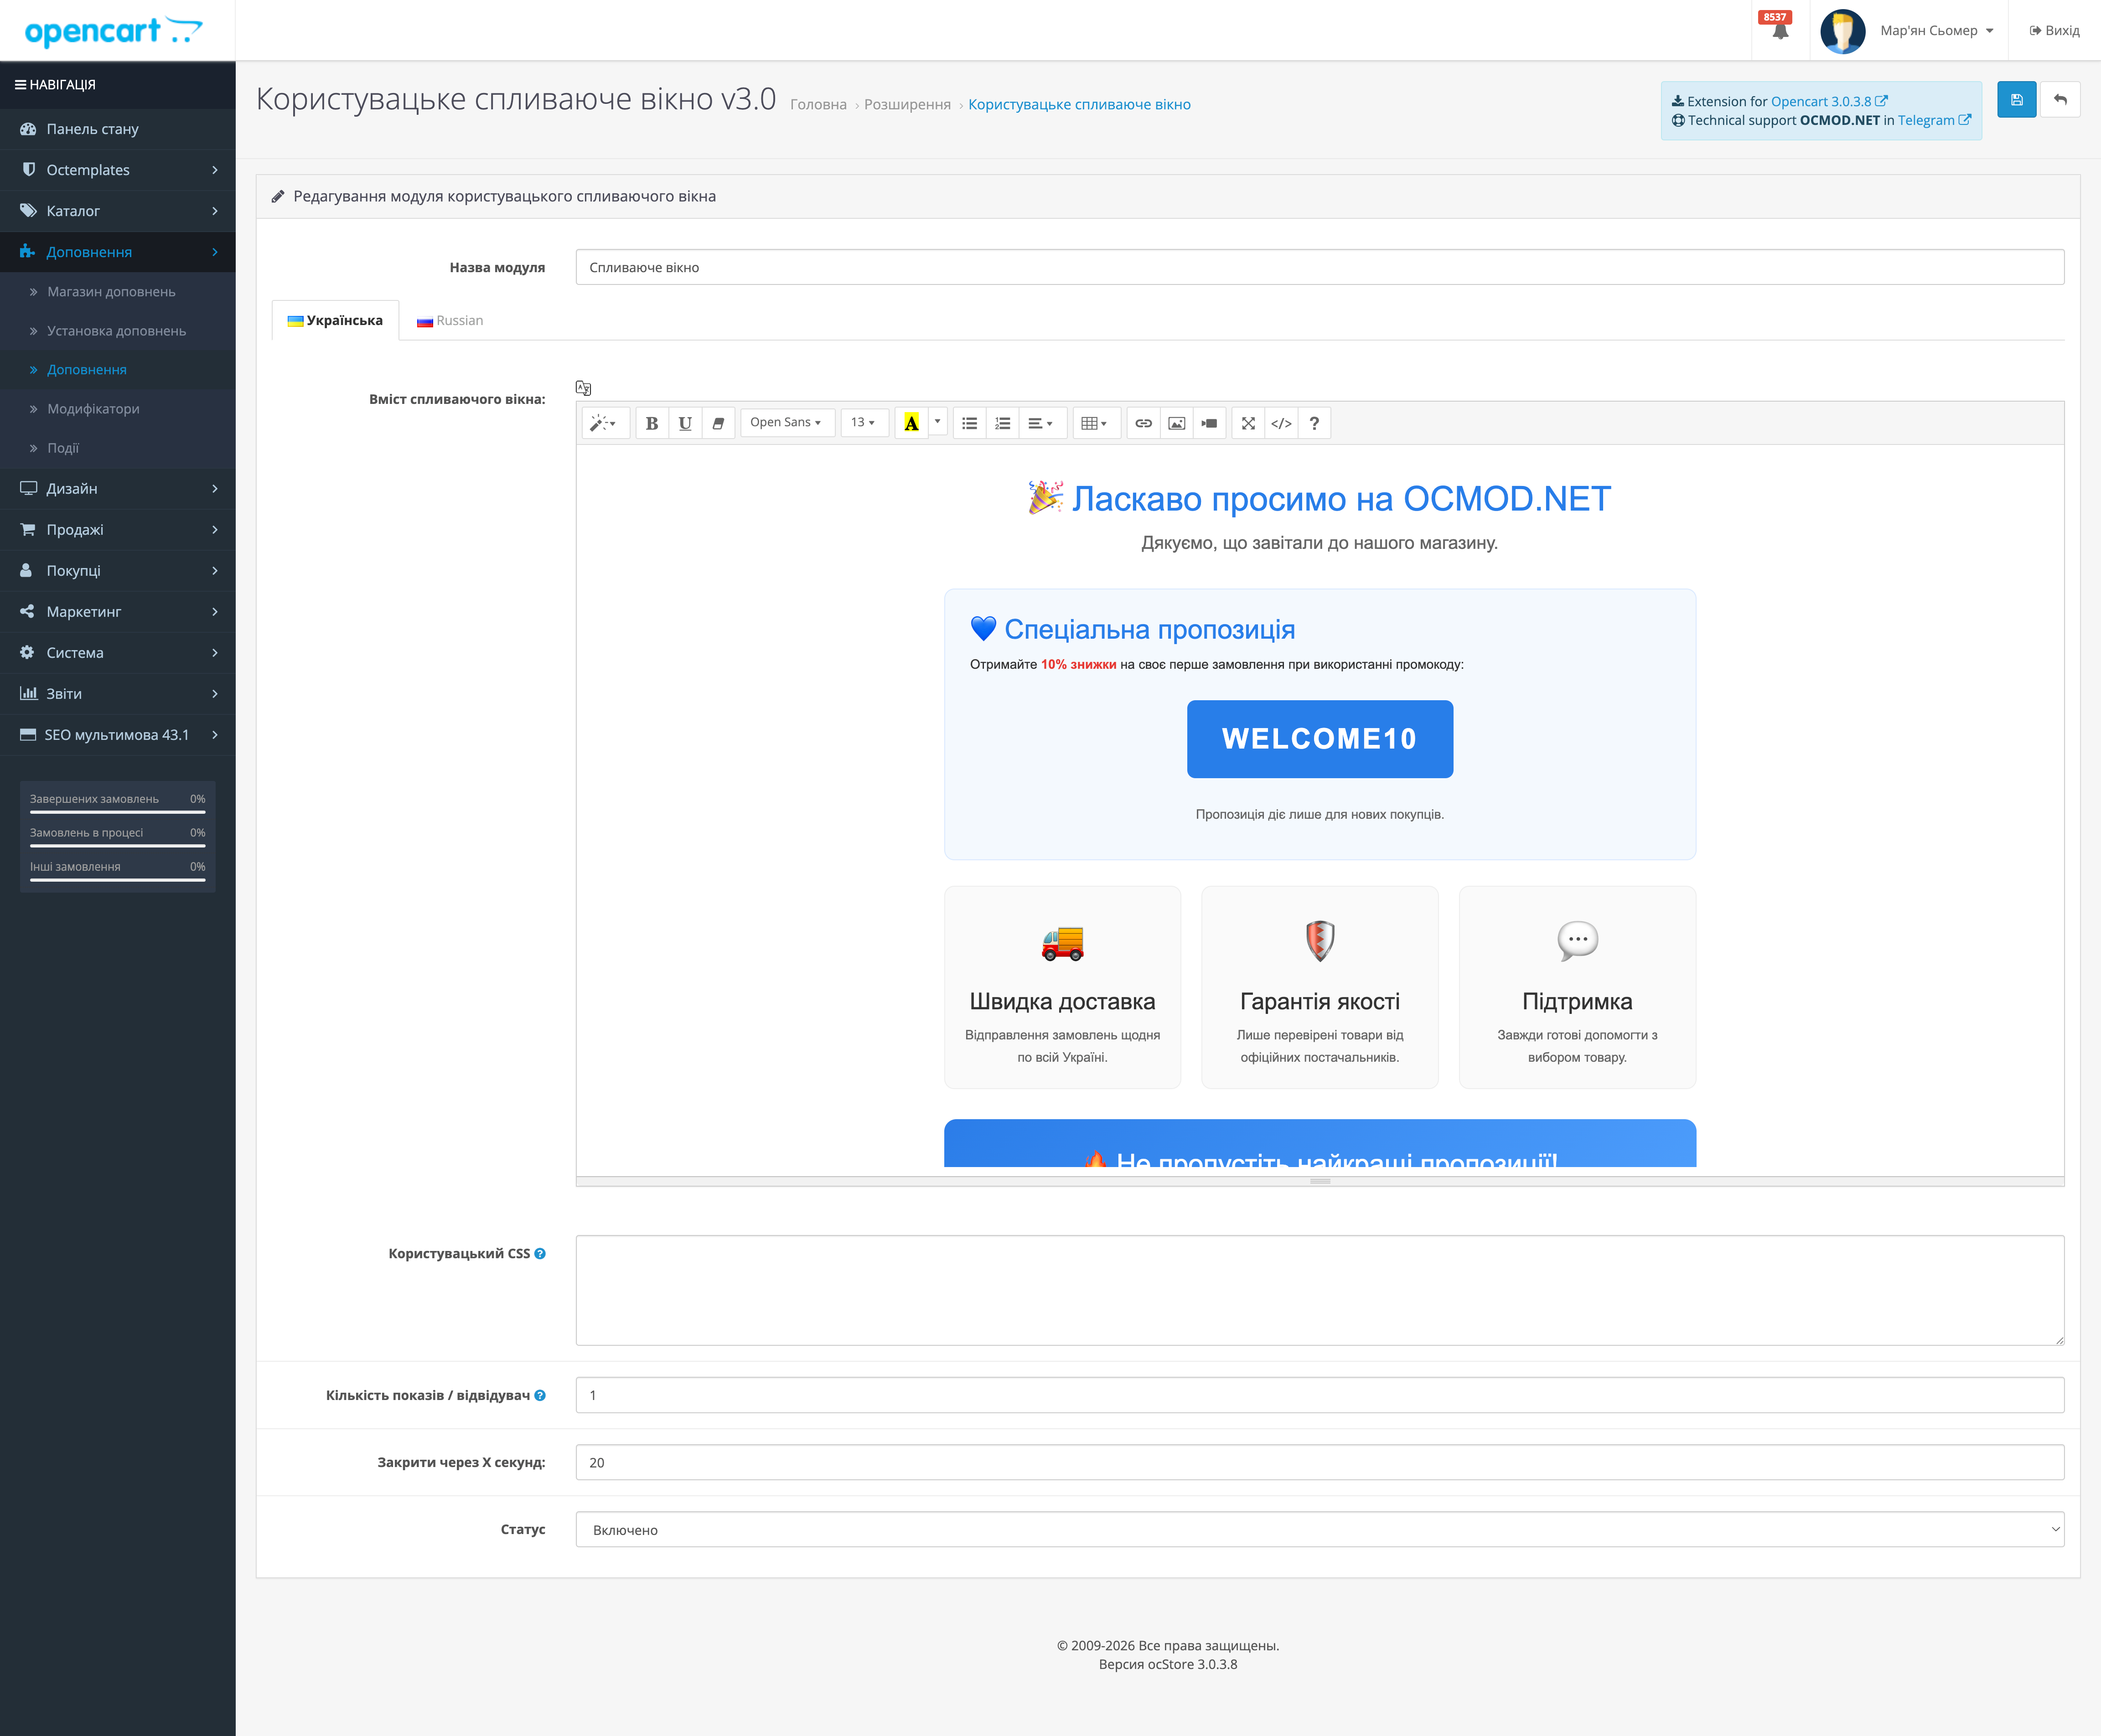Click the Закрити через X секунд field
Screen dimensions: 2101x1736
[1320, 1462]
